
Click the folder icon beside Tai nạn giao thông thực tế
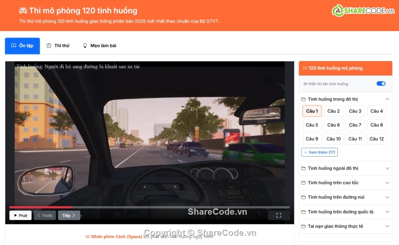pyautogui.click(x=304, y=226)
